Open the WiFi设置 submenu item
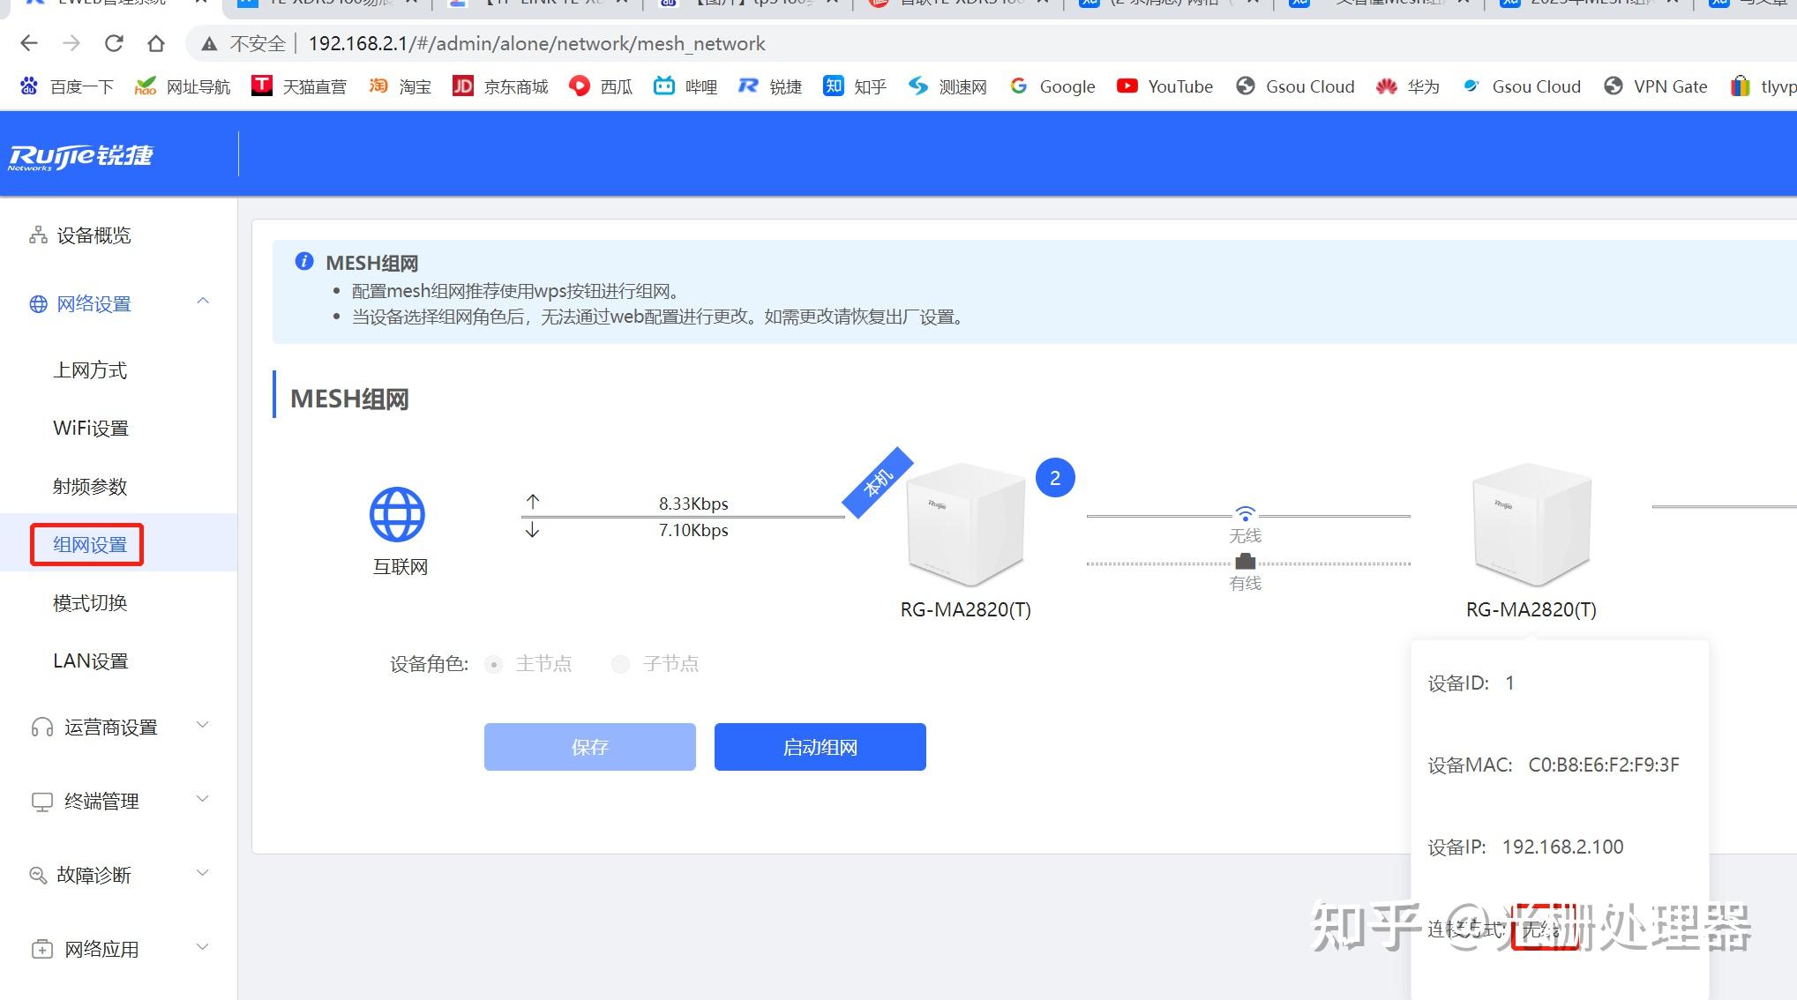This screenshot has height=1000, width=1797. point(91,429)
